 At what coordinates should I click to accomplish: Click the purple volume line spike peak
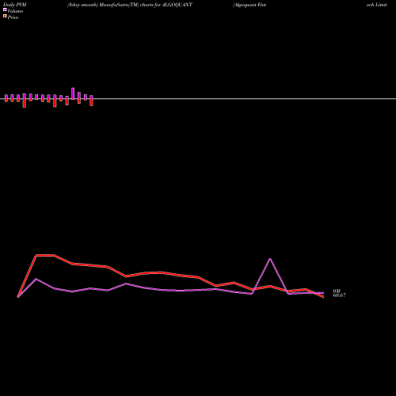coord(270,259)
